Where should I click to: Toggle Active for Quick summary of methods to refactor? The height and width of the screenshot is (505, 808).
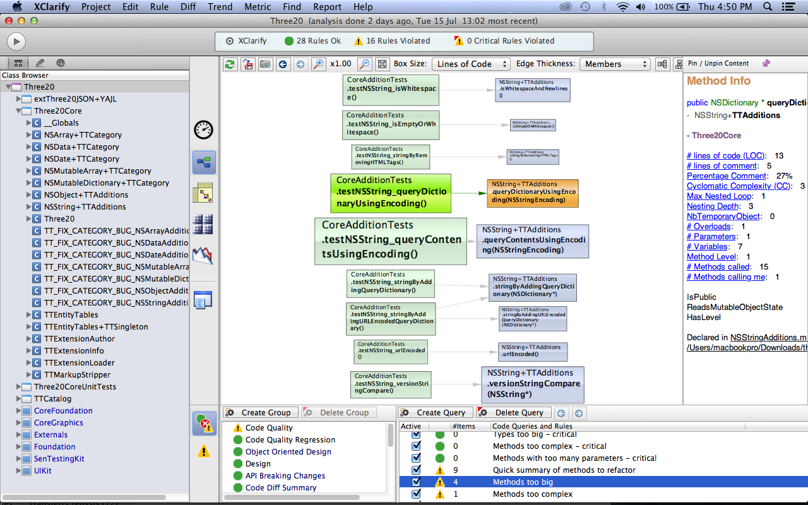pyautogui.click(x=416, y=470)
